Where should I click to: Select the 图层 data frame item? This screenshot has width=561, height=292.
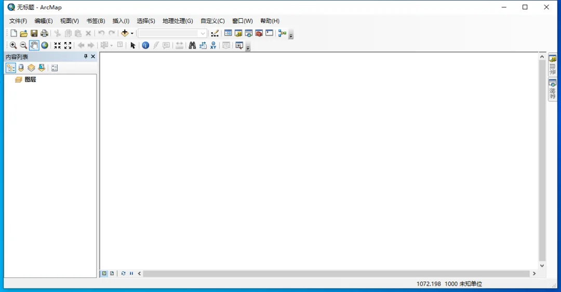point(30,79)
